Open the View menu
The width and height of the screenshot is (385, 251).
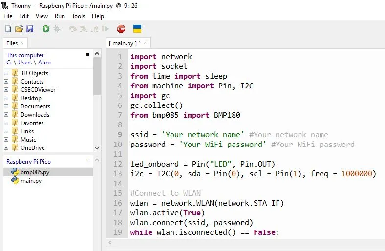point(42,16)
